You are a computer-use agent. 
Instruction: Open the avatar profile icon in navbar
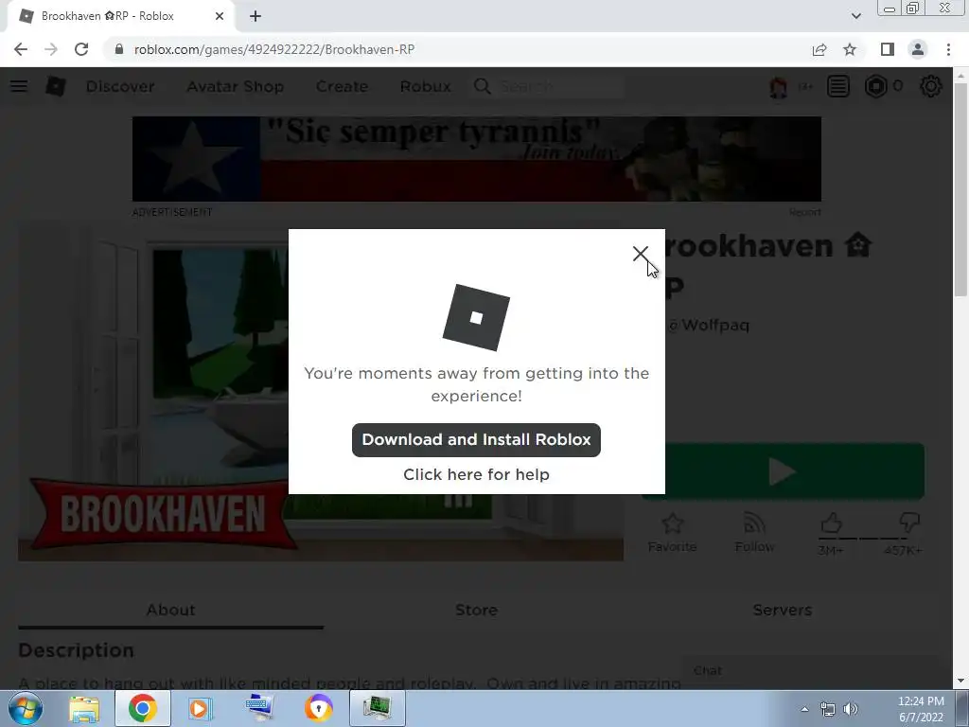[778, 86]
